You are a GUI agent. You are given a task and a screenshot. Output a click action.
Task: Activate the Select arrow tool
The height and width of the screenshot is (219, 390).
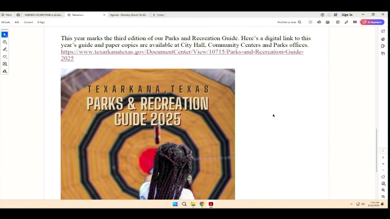pyautogui.click(x=5, y=35)
